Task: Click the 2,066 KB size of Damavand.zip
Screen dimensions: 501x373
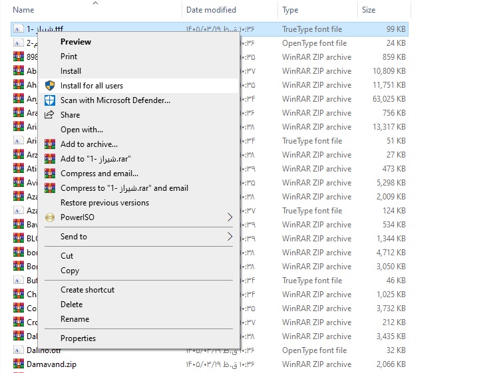Action: click(391, 364)
